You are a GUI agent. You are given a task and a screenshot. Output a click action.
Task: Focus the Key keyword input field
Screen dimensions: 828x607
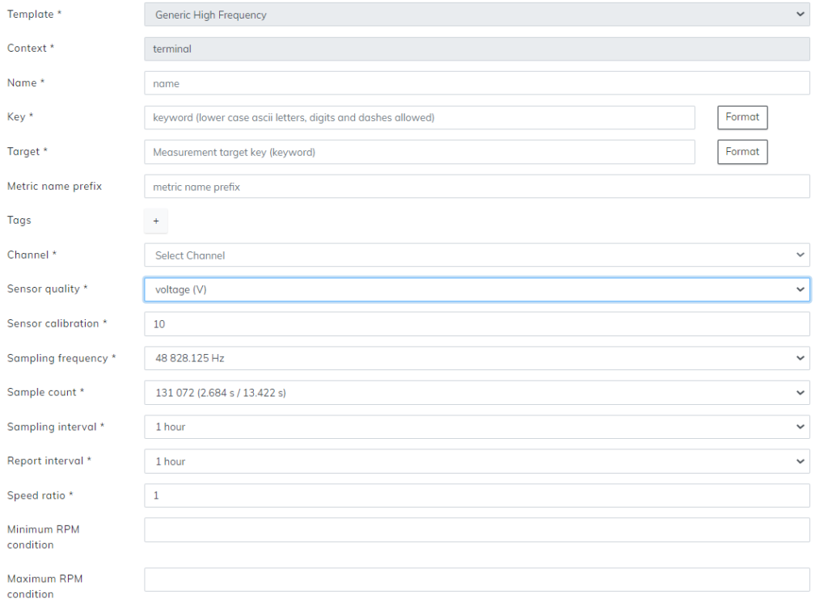(x=419, y=117)
